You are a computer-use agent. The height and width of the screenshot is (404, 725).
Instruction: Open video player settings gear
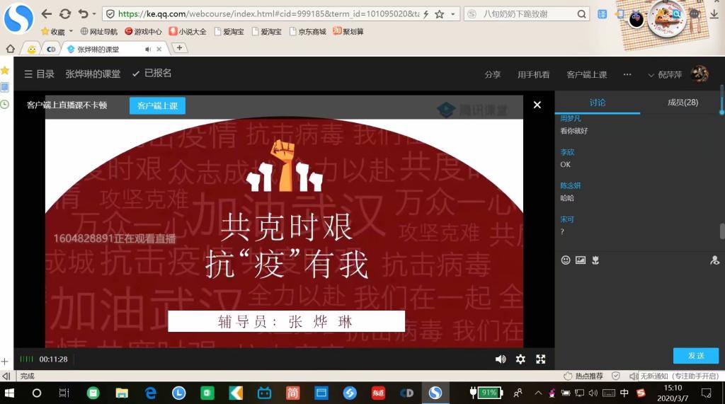point(520,359)
